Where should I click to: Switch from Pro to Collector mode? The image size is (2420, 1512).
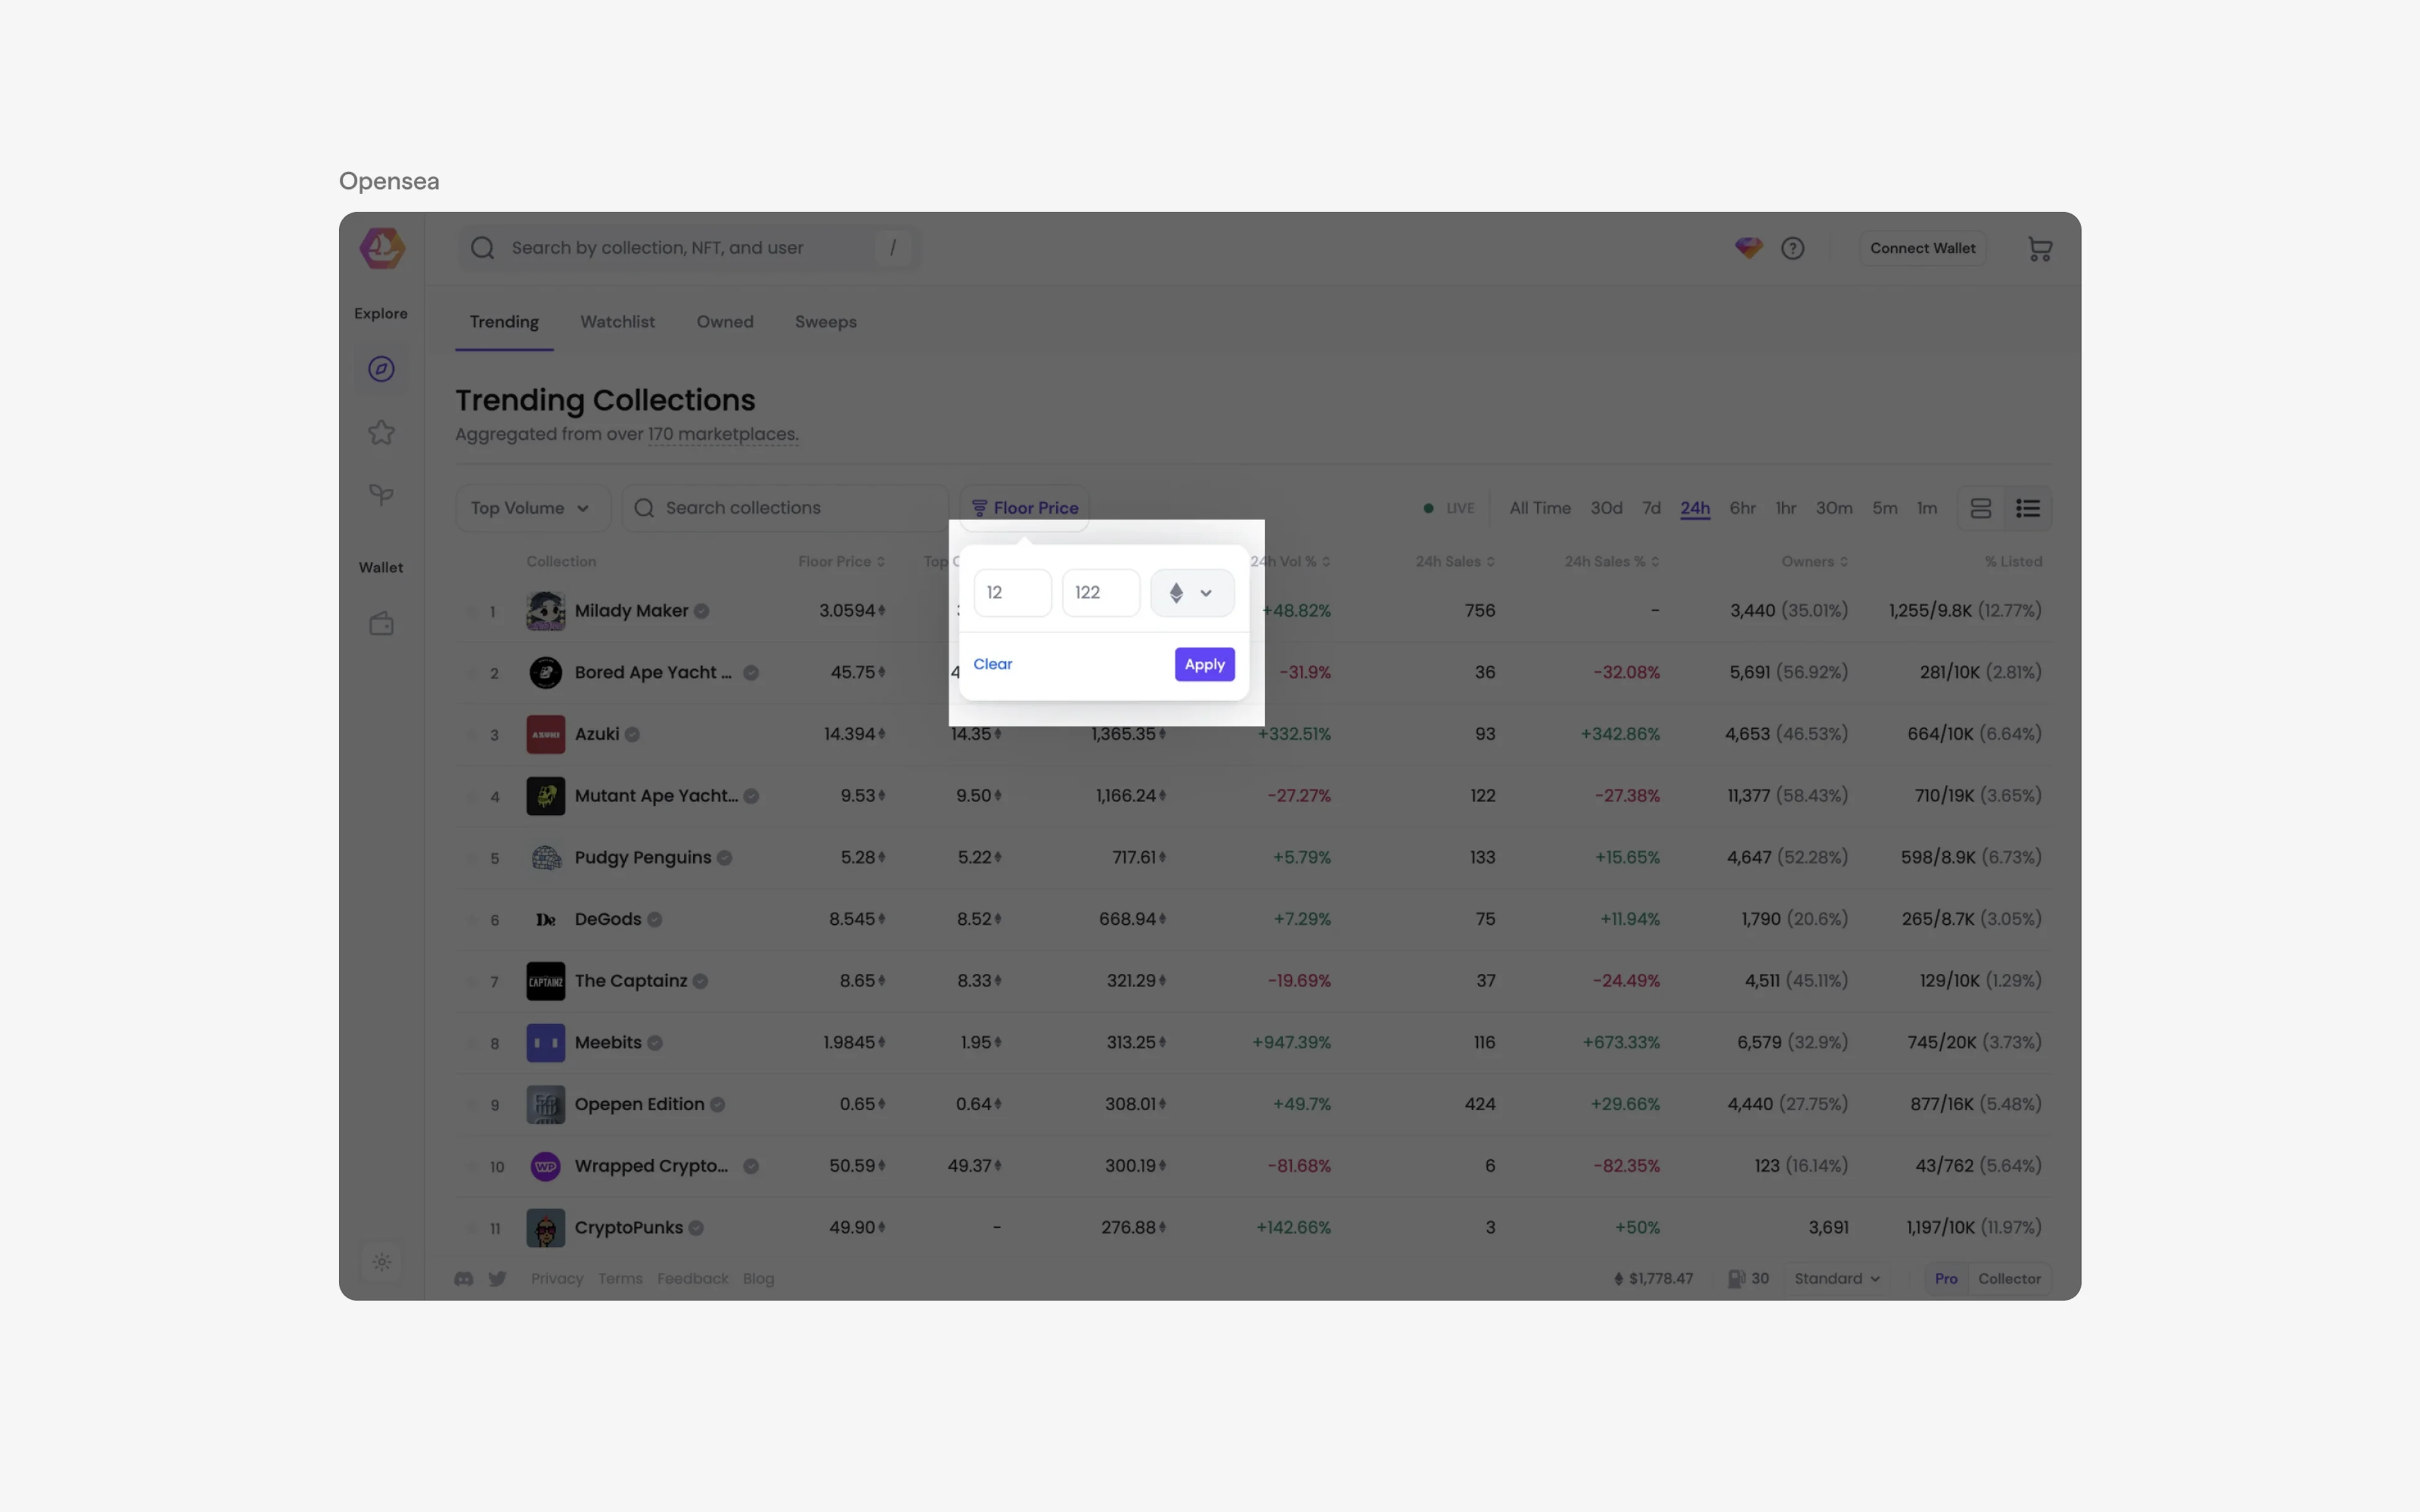click(2009, 1278)
